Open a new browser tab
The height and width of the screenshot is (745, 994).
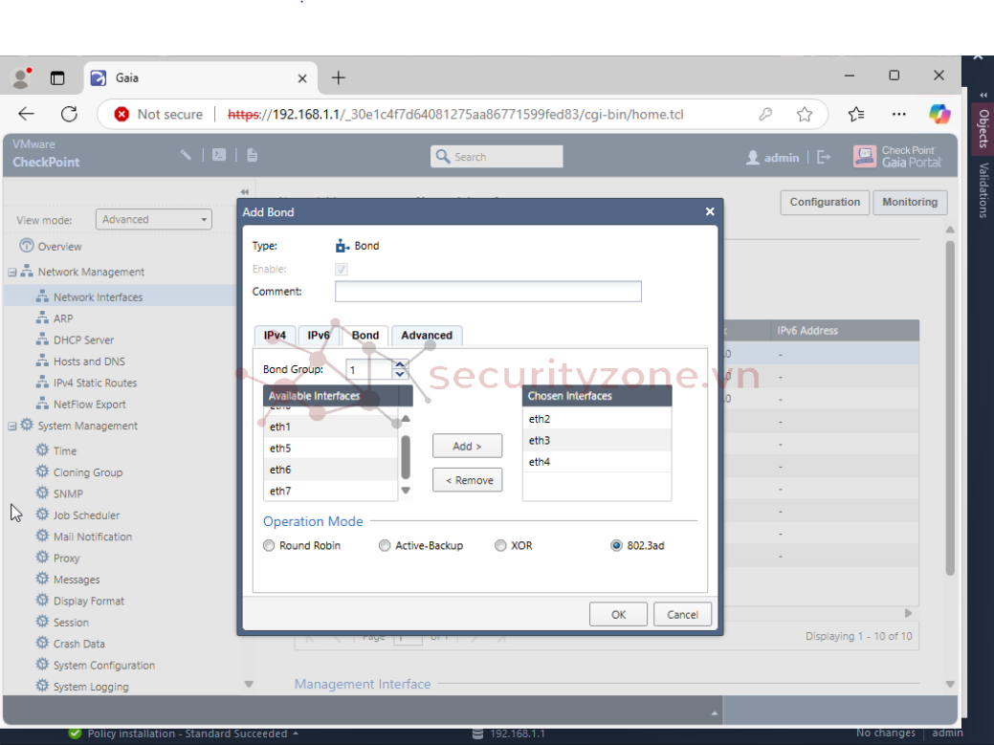point(339,77)
